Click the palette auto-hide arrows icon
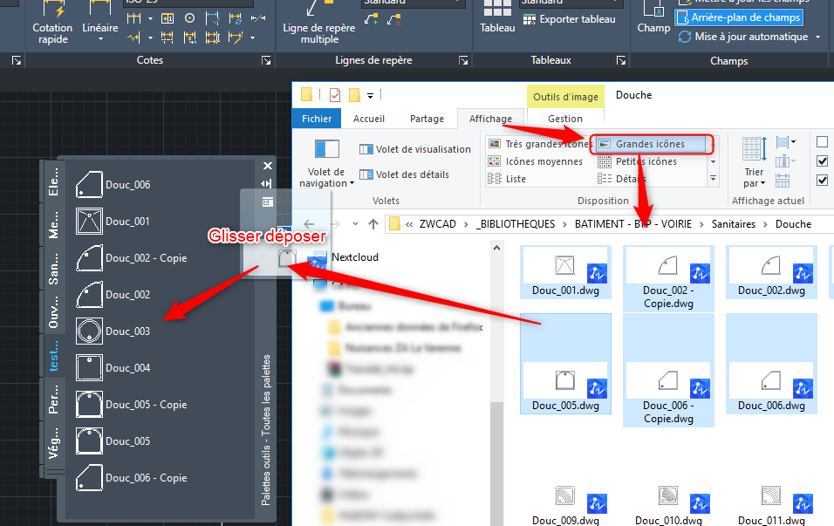The width and height of the screenshot is (834, 526). (x=267, y=183)
